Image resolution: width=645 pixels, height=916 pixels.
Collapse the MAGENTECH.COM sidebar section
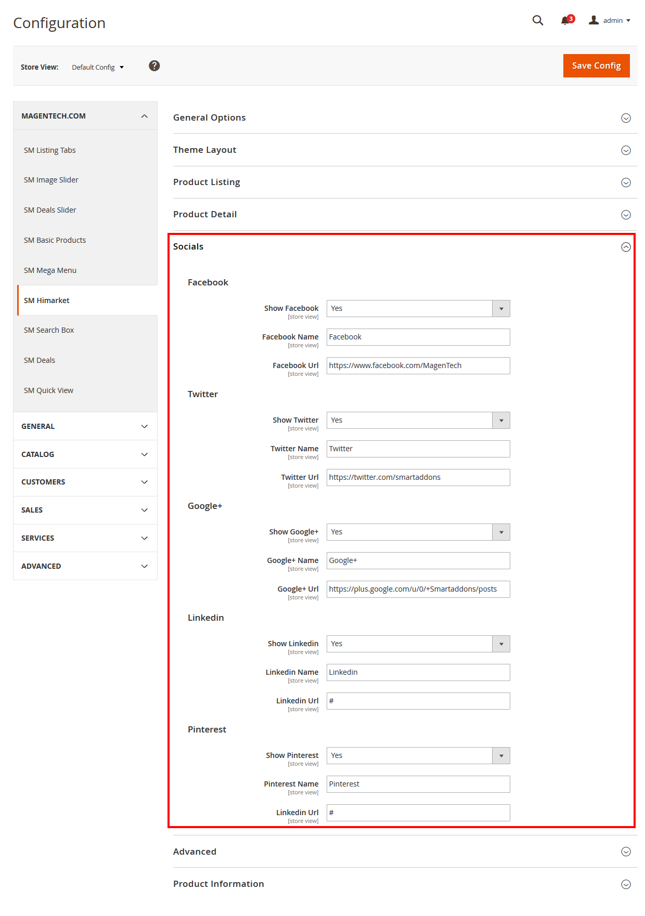85,116
